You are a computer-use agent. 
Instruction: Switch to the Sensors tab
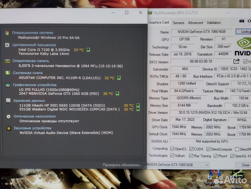pos(179,23)
